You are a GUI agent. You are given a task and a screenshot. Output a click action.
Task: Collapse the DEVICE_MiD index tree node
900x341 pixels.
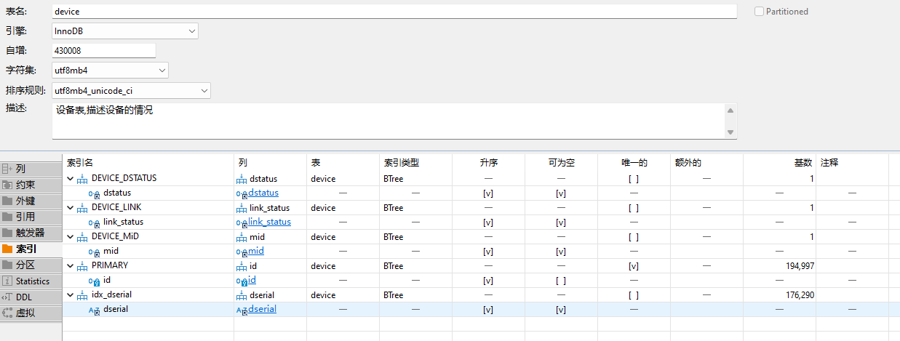(x=70, y=236)
